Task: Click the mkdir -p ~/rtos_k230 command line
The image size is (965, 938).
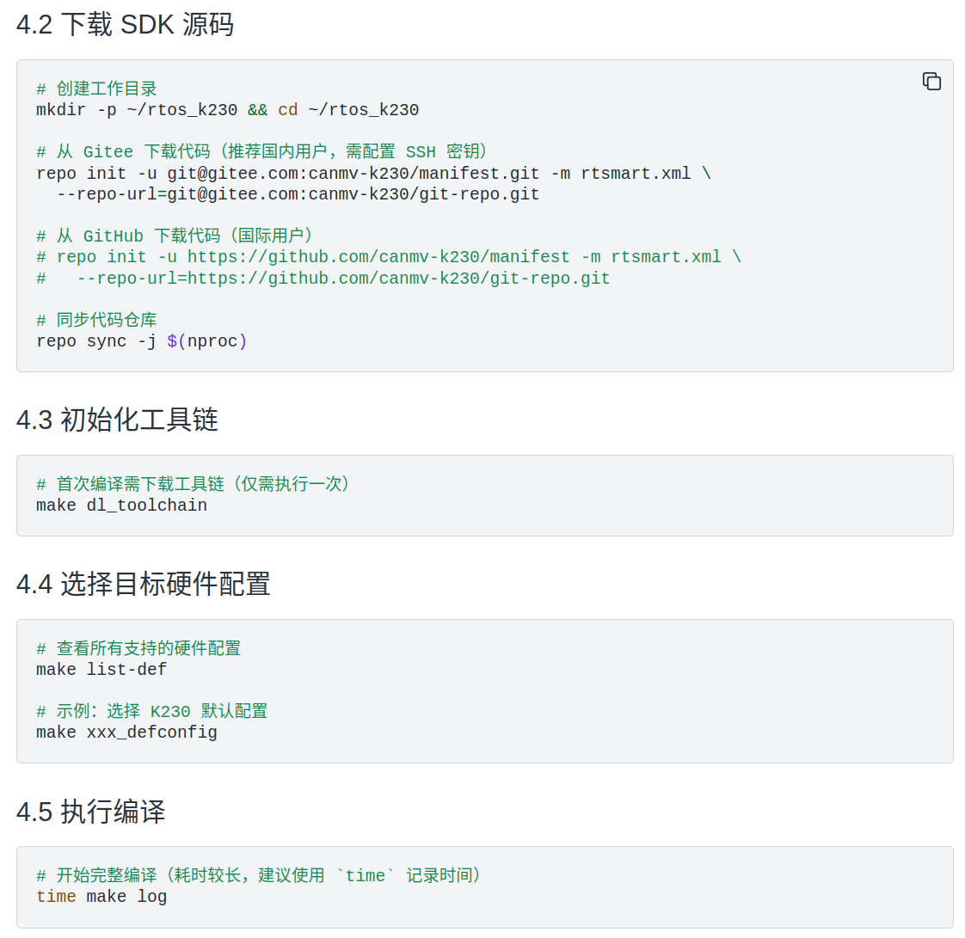Action: [226, 109]
